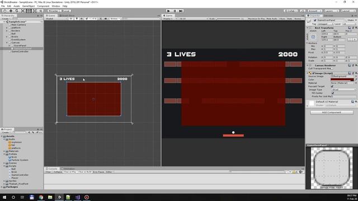Toggle scene audio speaker icon
This screenshot has width=358, height=201.
[x=82, y=18]
